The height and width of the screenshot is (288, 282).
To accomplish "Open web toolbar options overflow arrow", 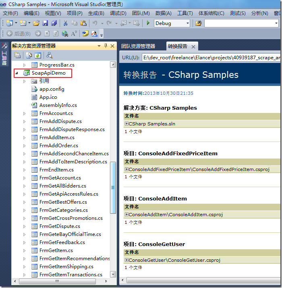I will point(102,35).
